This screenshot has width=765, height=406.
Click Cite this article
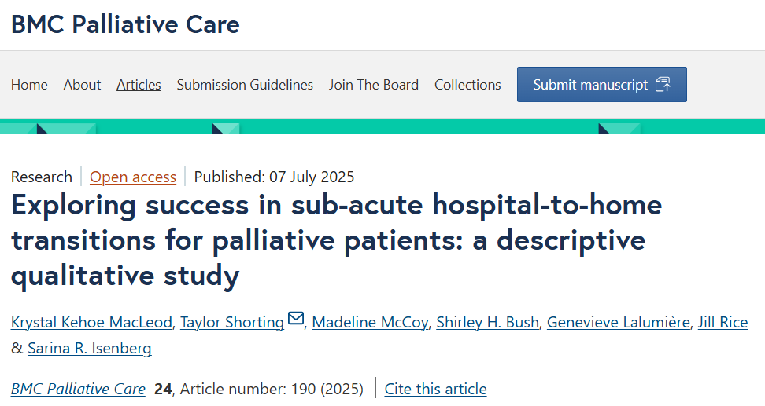pyautogui.click(x=435, y=389)
